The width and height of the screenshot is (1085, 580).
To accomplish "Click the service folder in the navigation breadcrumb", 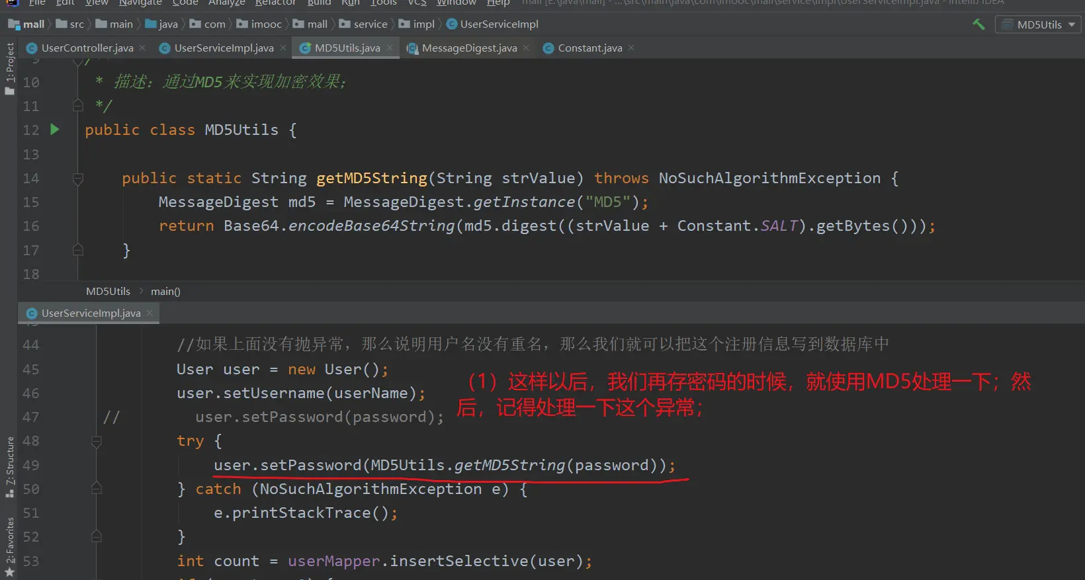I will [x=370, y=24].
